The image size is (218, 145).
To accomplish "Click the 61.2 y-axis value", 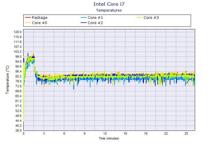I will click(18, 101).
